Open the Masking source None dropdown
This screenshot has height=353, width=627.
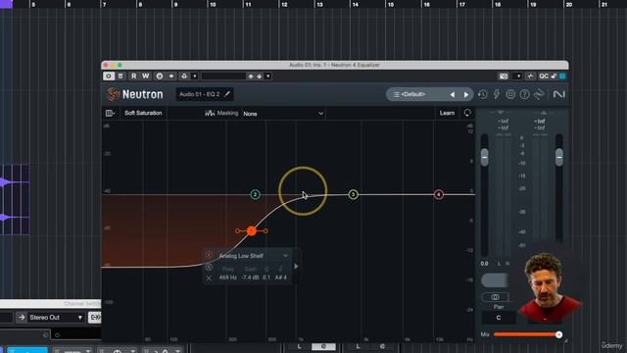coord(283,114)
